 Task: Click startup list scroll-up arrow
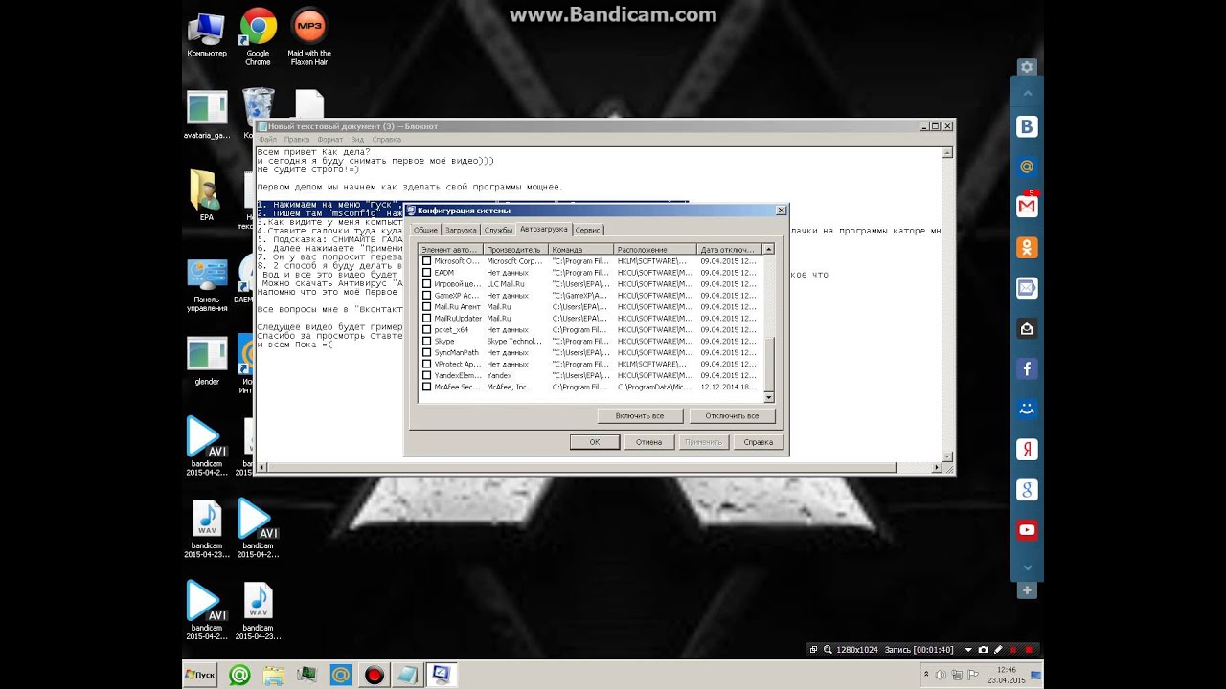point(768,249)
